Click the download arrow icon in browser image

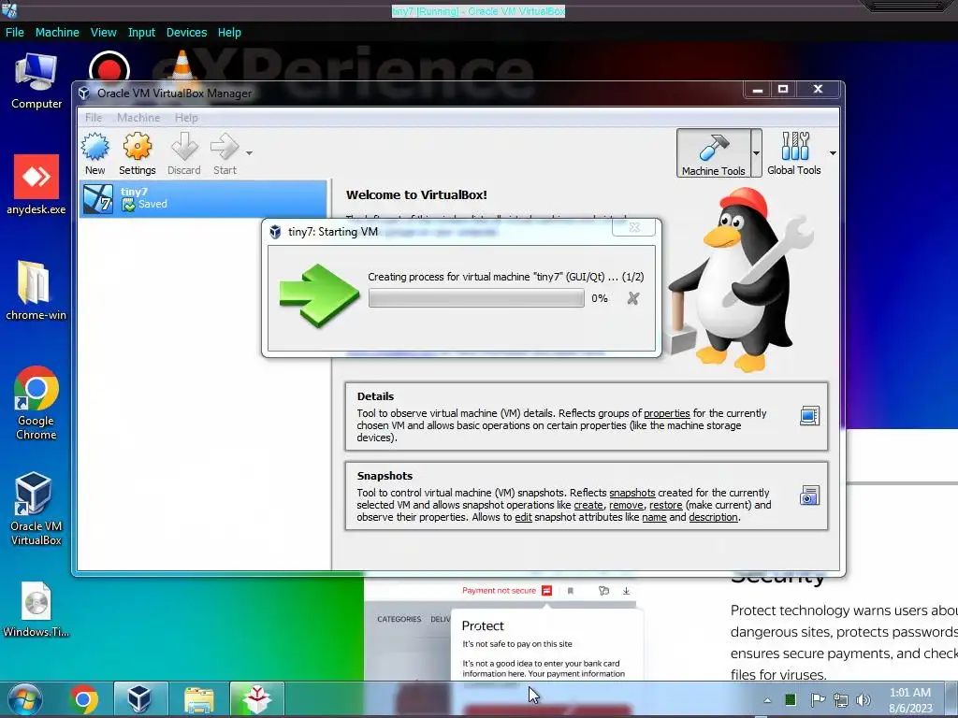coord(626,591)
